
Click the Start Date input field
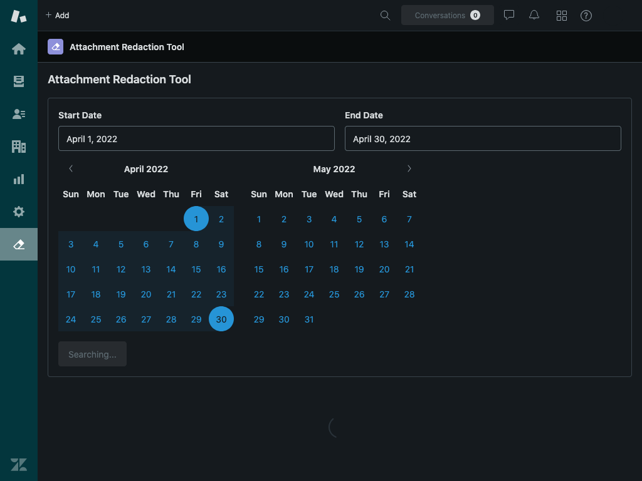pos(196,138)
